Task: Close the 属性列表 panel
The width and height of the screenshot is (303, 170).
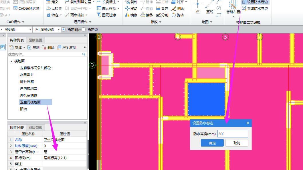Action: tap(85, 123)
